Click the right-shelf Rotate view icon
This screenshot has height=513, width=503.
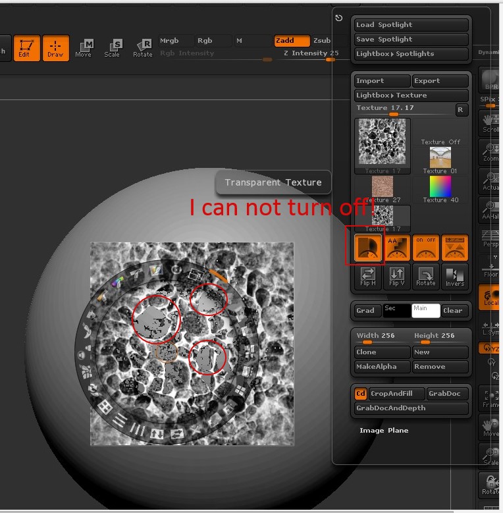(x=490, y=485)
